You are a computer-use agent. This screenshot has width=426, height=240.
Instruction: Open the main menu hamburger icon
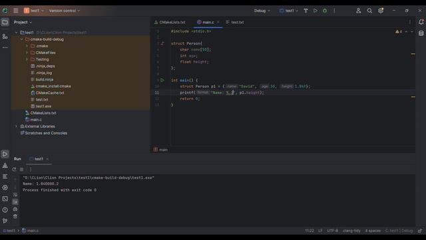pos(16,11)
